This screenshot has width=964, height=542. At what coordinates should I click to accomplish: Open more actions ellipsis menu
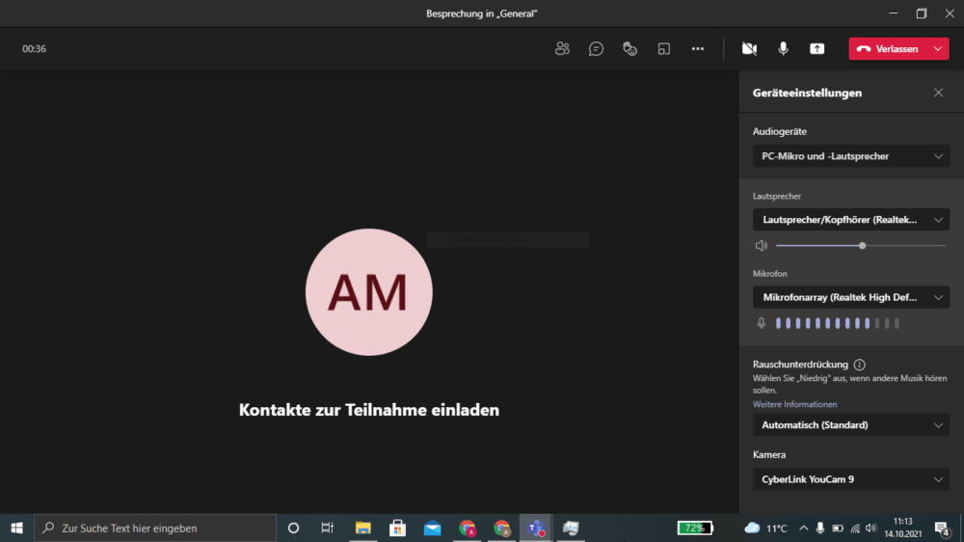[x=697, y=48]
